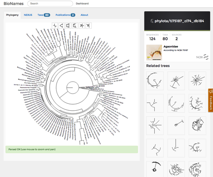Screen dimensions: 213x177
Task: Select the rectangular phylogram layout icon
Action: tap(75, 25)
